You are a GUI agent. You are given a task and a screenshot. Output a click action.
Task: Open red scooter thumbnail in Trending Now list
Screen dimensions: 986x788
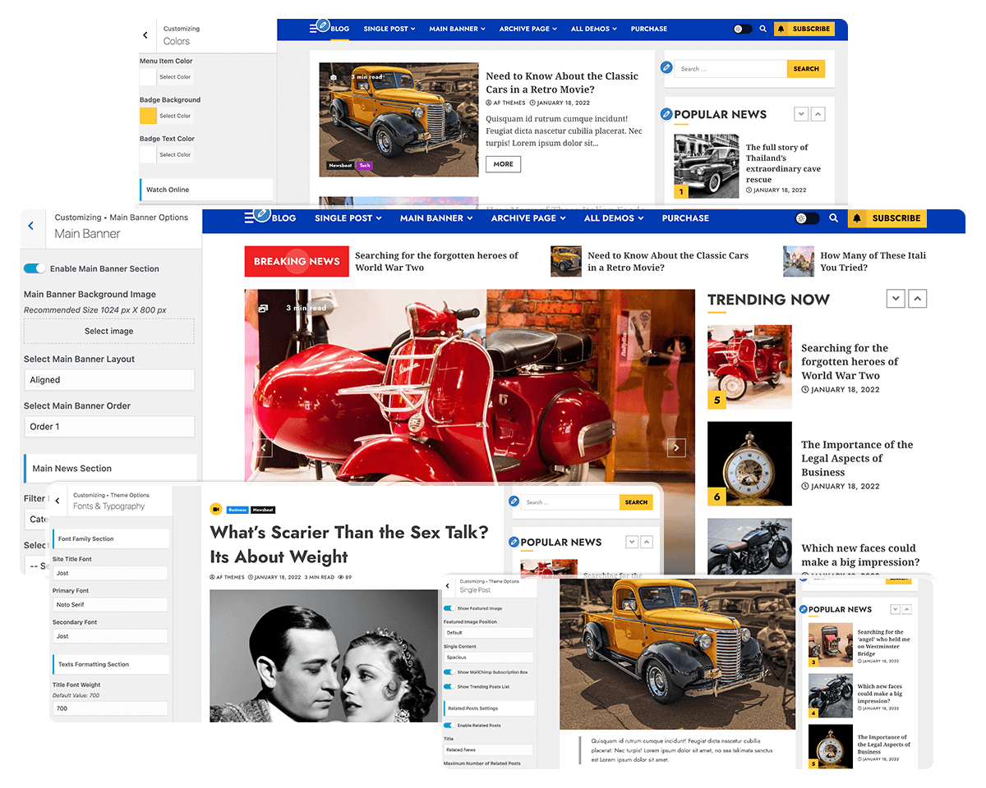pos(749,367)
